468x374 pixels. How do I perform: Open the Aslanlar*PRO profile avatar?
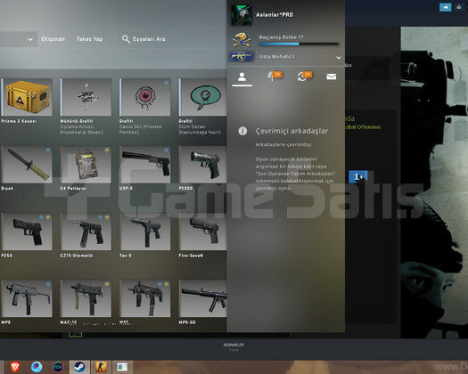[242, 15]
